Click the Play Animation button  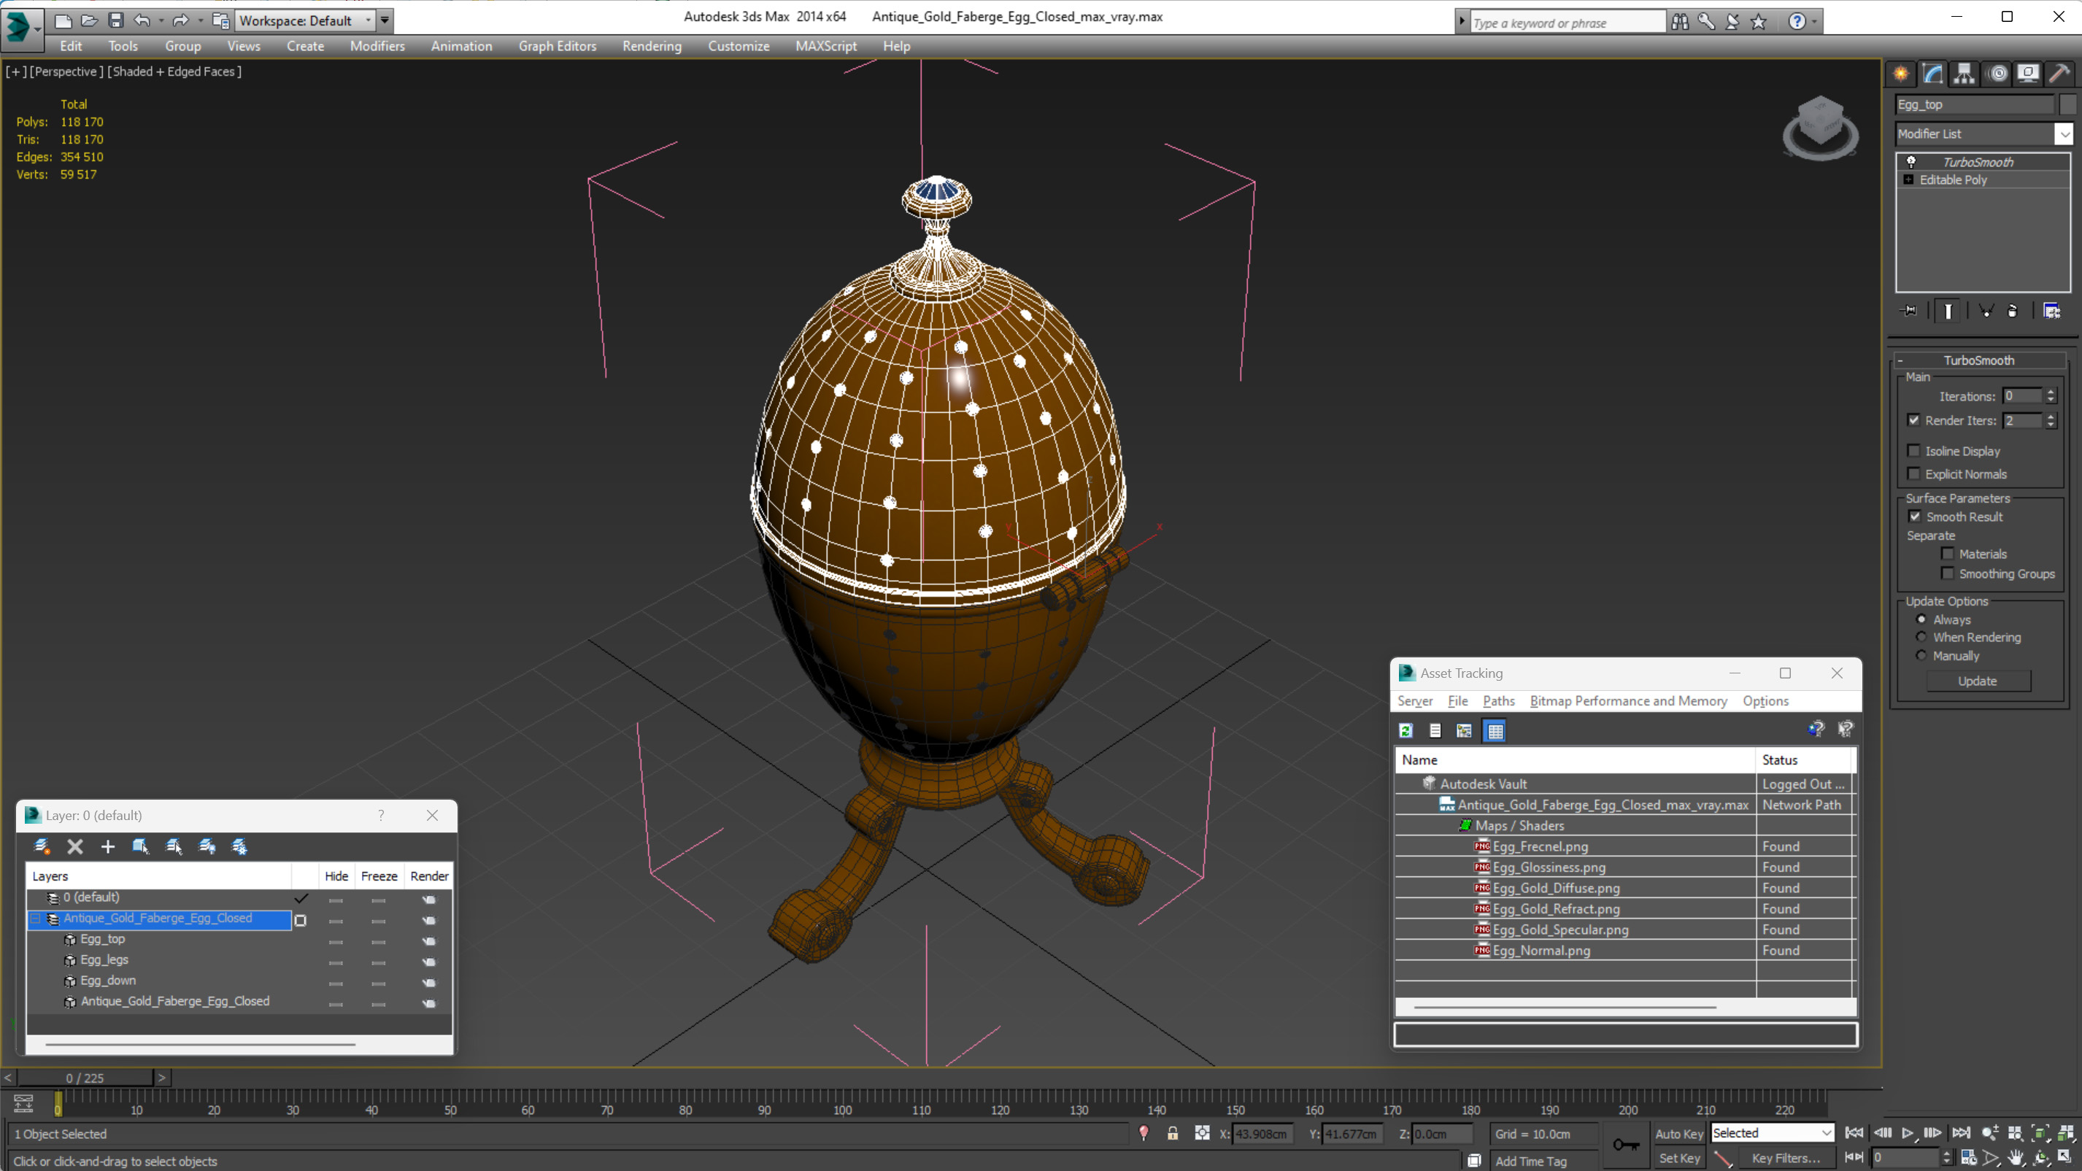1908,1133
